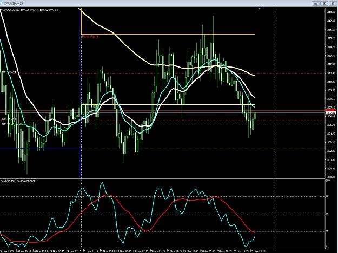Click the Stoch(30,15,2) indicator label
This screenshot has width=338, height=253.
(x=18, y=181)
